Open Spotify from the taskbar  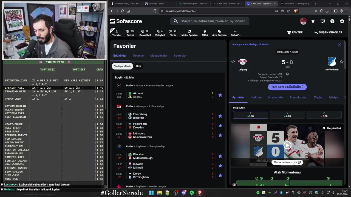[192, 193]
